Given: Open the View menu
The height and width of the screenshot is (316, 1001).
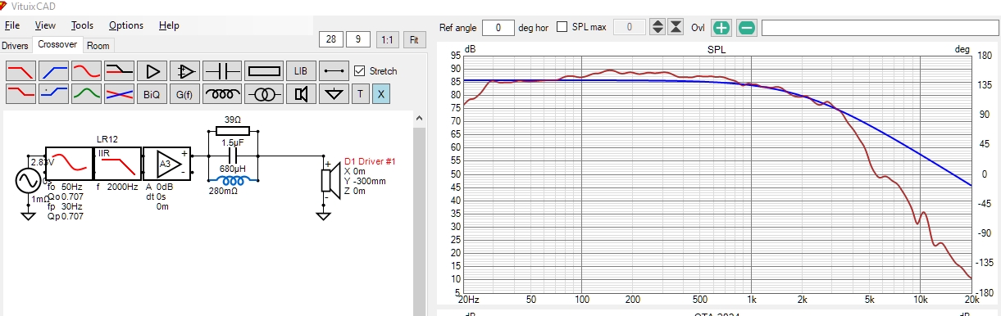Looking at the screenshot, I should 46,25.
